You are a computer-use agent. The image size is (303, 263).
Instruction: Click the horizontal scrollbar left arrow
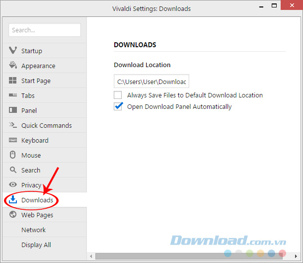pyautogui.click(x=91, y=256)
